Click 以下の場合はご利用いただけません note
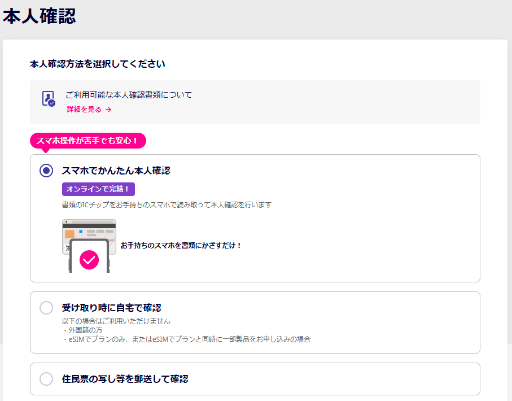The height and width of the screenshot is (401, 512). click(116, 321)
